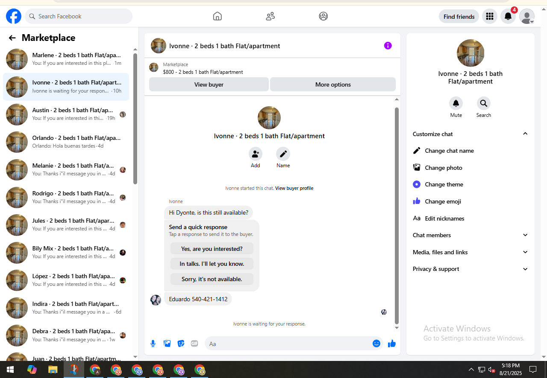The image size is (547, 378).
Task: Attach a file using the photo icon
Action: coord(167,343)
